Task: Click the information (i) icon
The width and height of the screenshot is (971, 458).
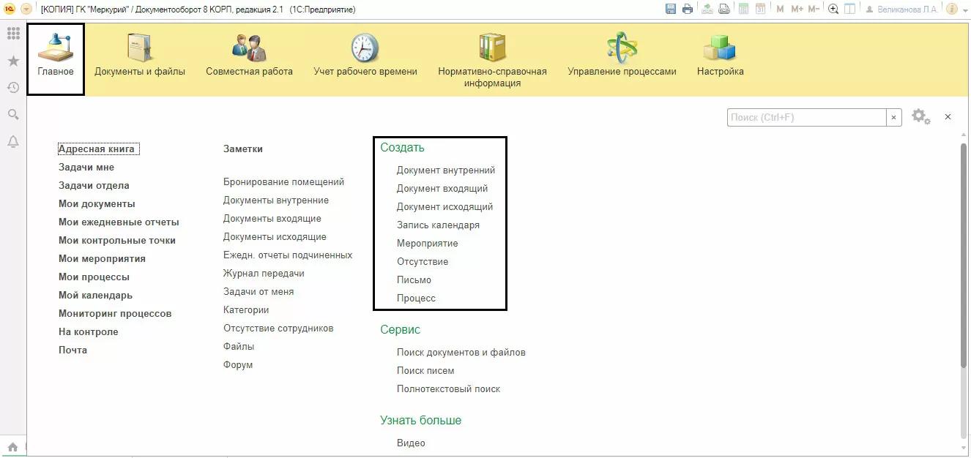Action: tap(952, 10)
